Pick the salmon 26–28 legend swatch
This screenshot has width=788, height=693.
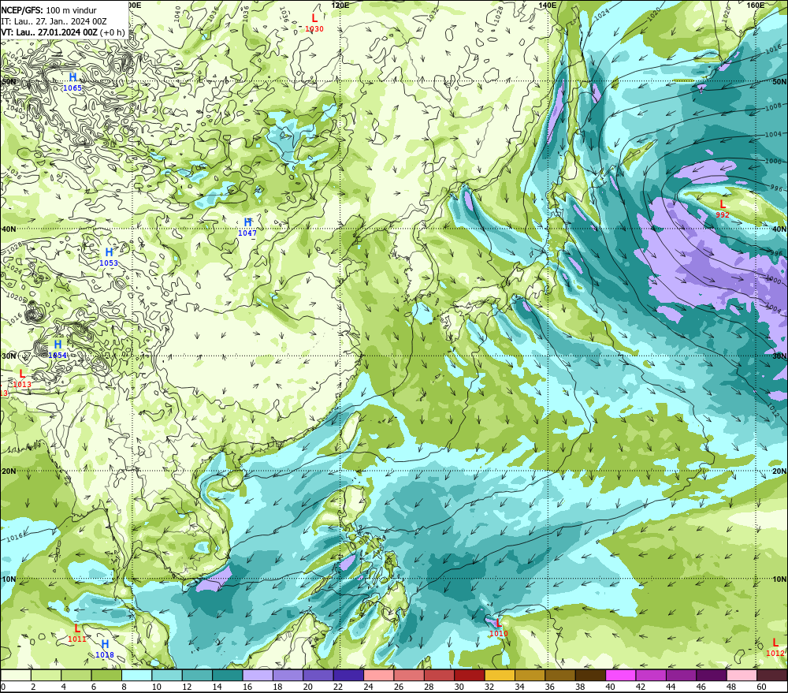pyautogui.click(x=409, y=676)
